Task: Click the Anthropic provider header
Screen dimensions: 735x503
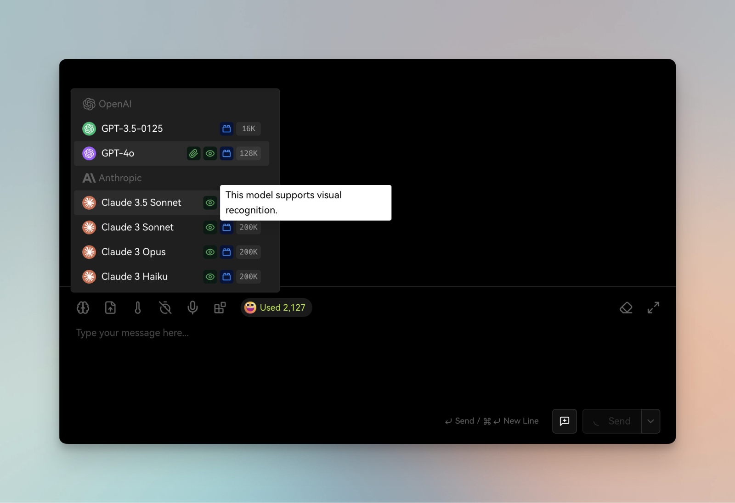Action: coord(112,178)
